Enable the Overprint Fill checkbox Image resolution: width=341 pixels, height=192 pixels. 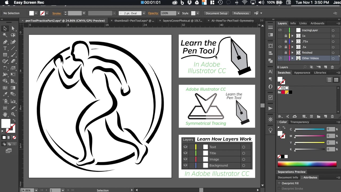(279, 183)
